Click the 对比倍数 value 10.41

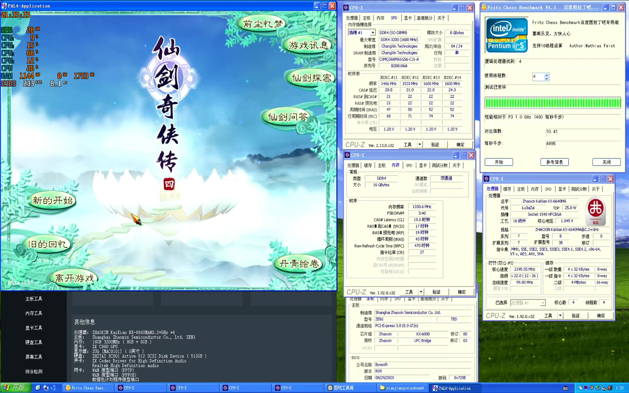[x=583, y=132]
